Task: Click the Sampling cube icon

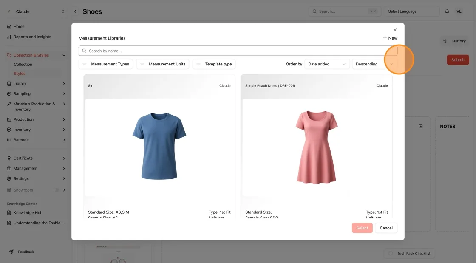Action: coord(9,94)
